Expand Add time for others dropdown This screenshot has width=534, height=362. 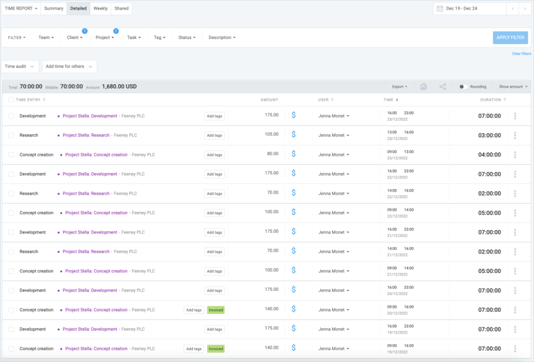69,66
